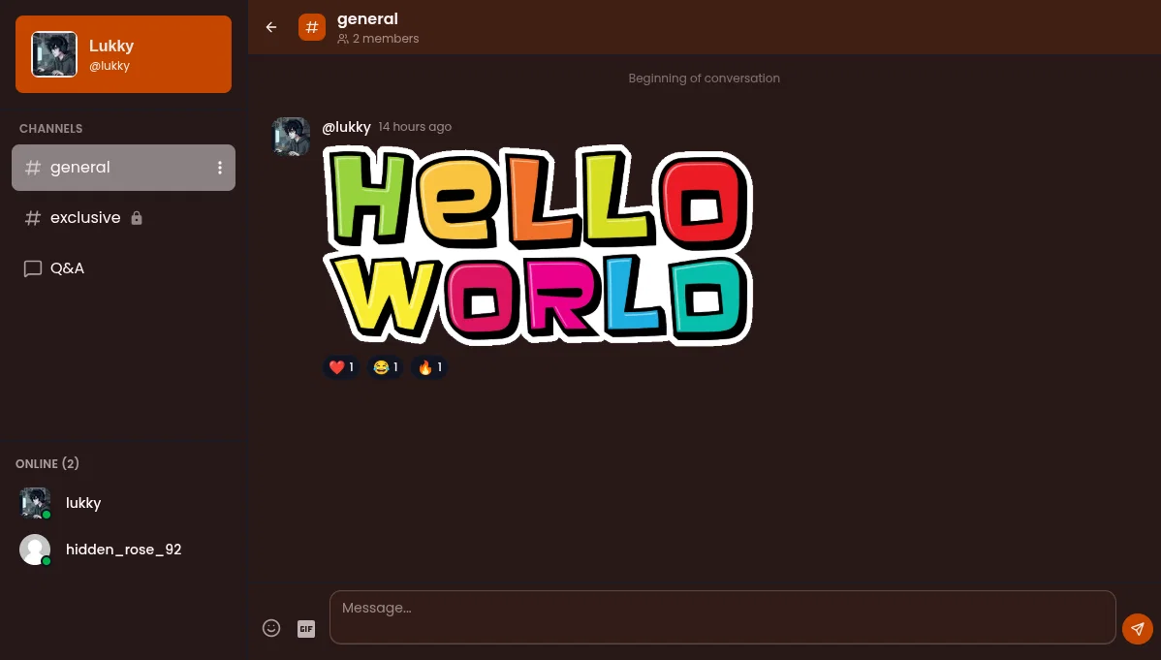The height and width of the screenshot is (660, 1161).
Task: Click the ONLINE (2) heading
Action: pyautogui.click(x=47, y=463)
